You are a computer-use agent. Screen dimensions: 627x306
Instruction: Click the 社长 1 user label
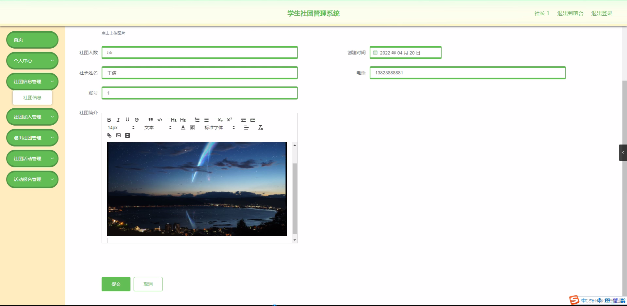[x=542, y=13]
